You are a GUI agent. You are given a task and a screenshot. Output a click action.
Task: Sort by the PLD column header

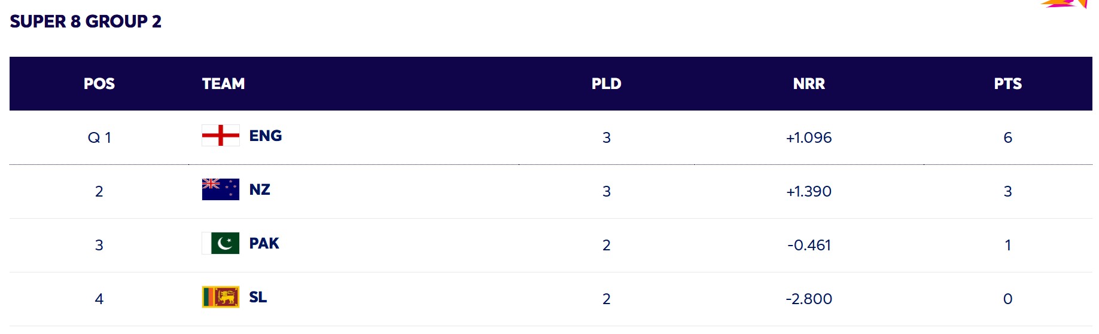[x=606, y=84]
